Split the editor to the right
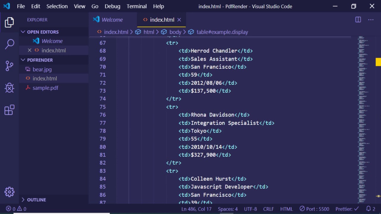381x214 pixels. [358, 20]
